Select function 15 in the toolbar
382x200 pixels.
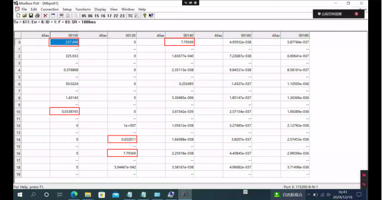click(x=97, y=16)
